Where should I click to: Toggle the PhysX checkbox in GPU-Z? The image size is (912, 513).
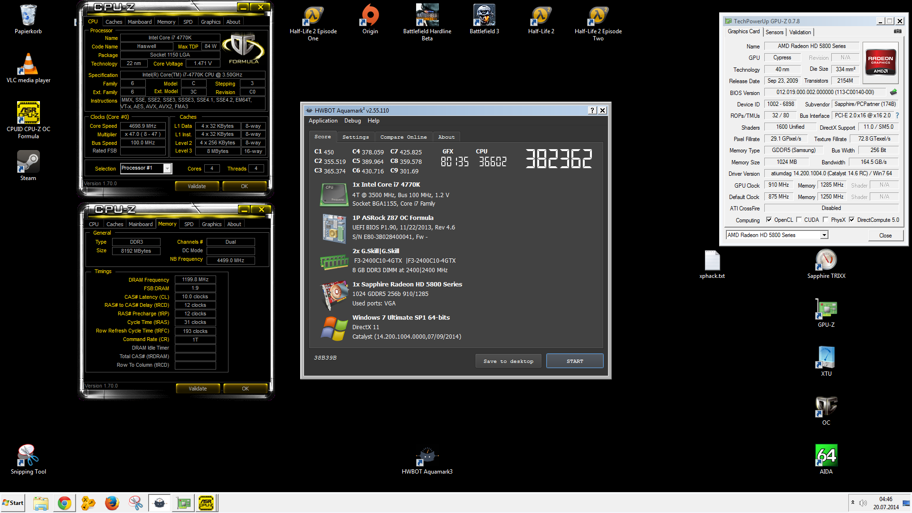pyautogui.click(x=826, y=220)
